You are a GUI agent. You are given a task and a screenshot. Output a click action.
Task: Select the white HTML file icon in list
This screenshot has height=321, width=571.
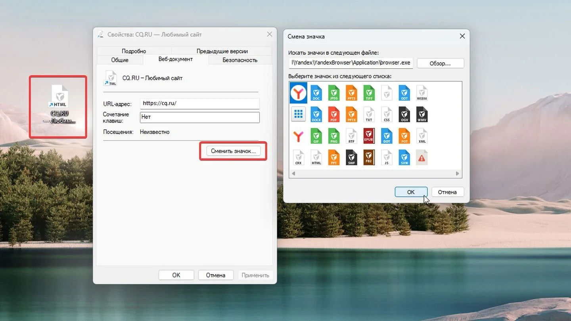click(x=316, y=157)
